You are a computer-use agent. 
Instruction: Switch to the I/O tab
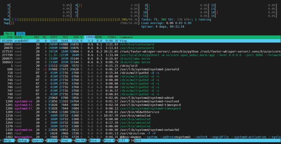coord(21,34)
